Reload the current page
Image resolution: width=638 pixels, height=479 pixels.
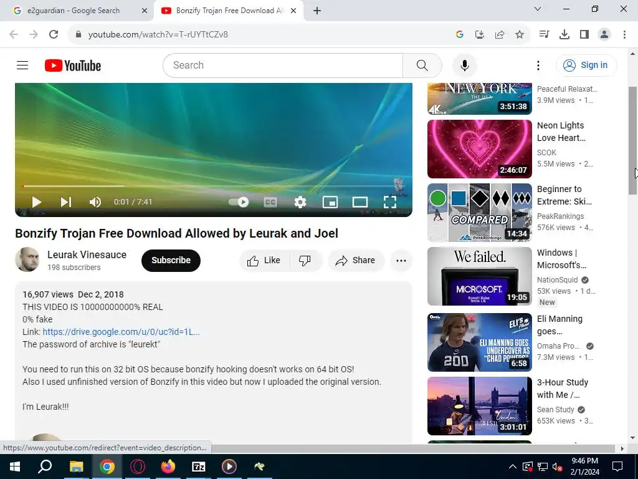coord(54,35)
